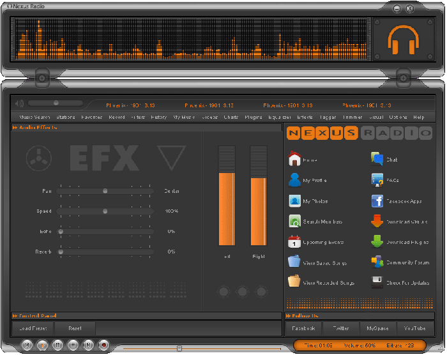This screenshot has height=355, width=447.
Task: Open the Twitter link
Action: 341,328
